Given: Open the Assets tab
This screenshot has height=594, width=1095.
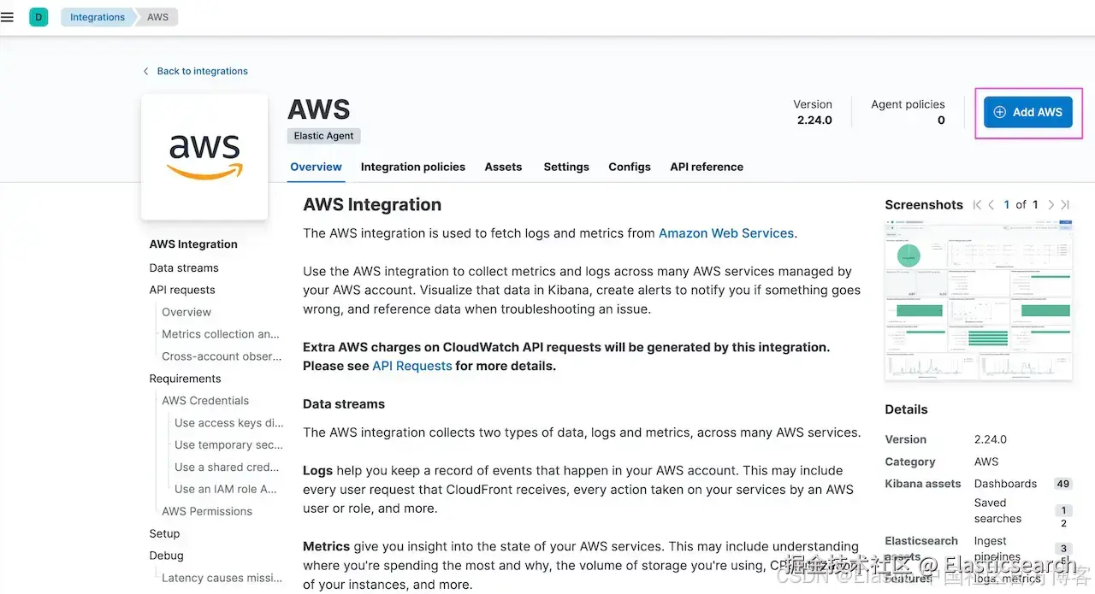Looking at the screenshot, I should click(503, 167).
